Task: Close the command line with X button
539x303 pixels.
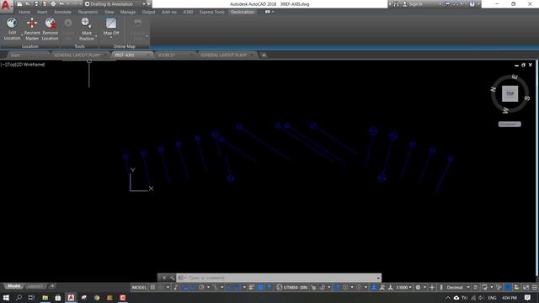Action: [x=164, y=278]
